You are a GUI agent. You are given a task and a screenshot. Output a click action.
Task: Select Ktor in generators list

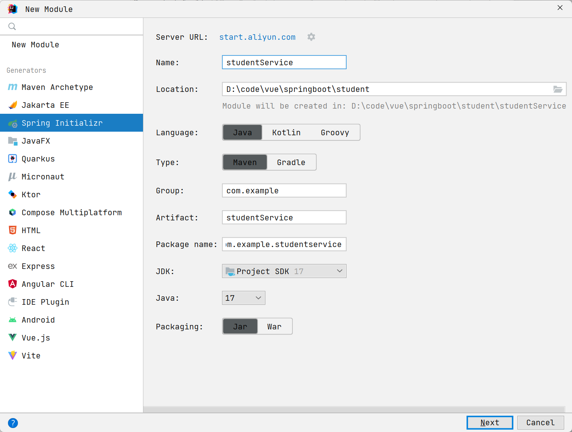pos(72,195)
